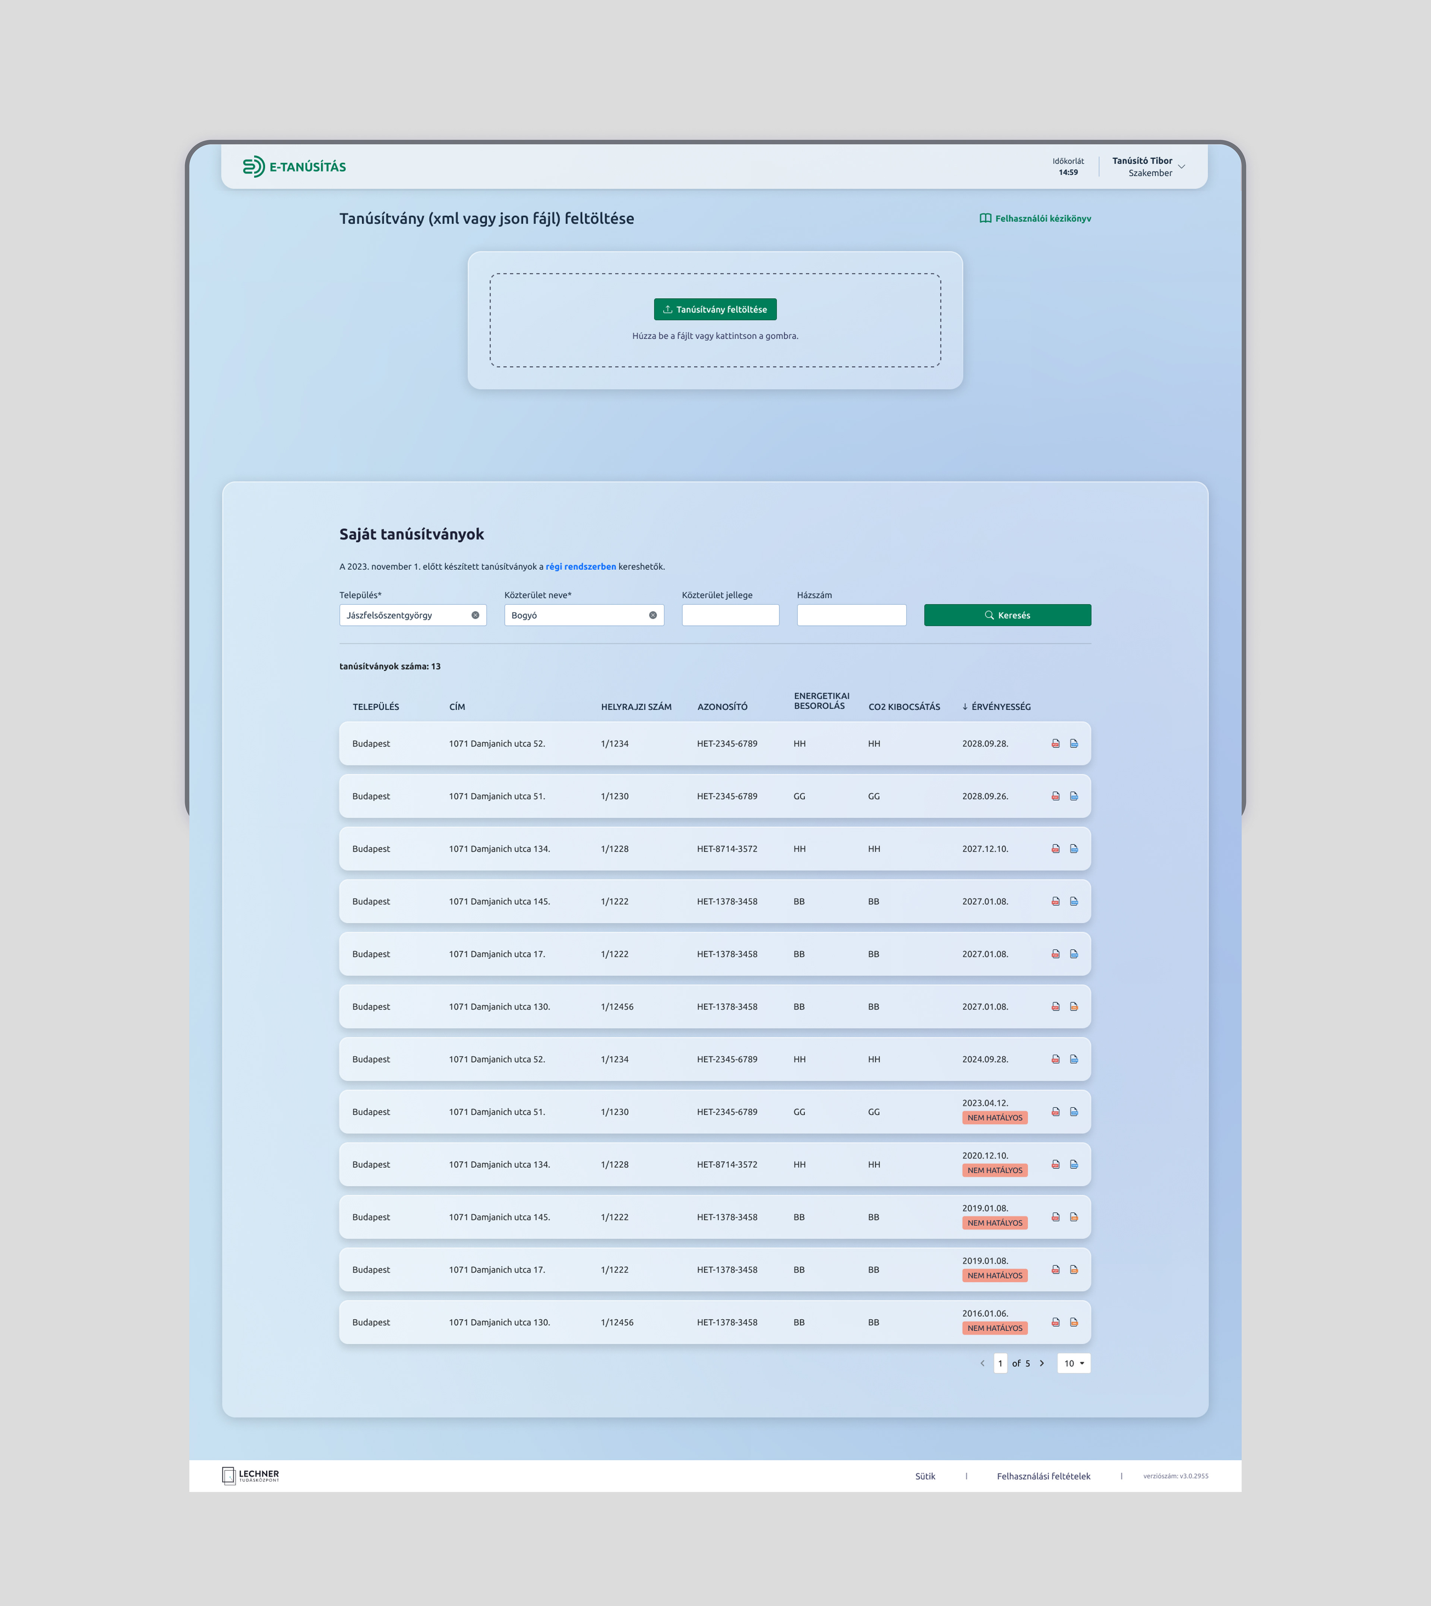The width and height of the screenshot is (1431, 1606).
Task: Expand the Tanúsító Tibor user menu
Action: tap(1181, 167)
